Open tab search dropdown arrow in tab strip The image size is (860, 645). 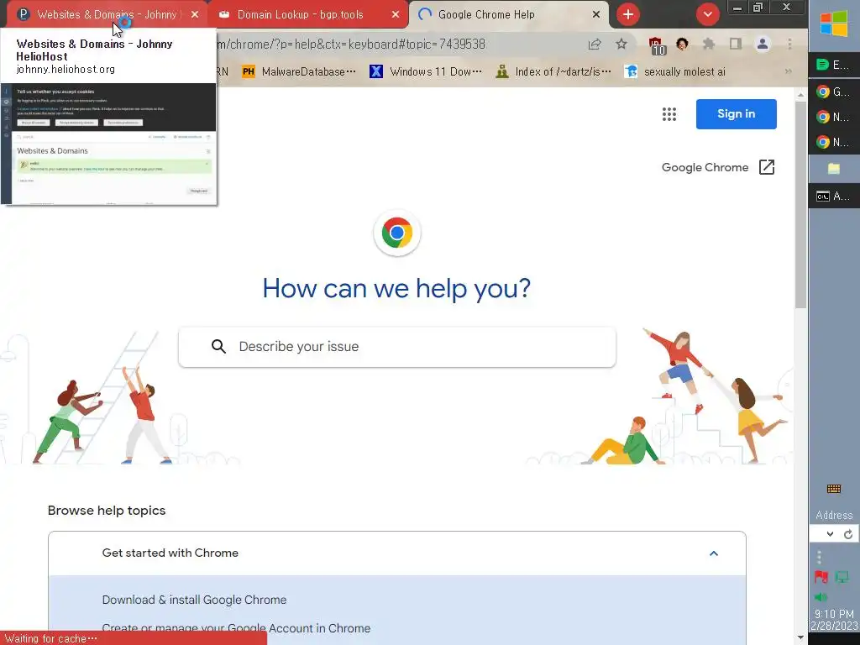coord(707,14)
